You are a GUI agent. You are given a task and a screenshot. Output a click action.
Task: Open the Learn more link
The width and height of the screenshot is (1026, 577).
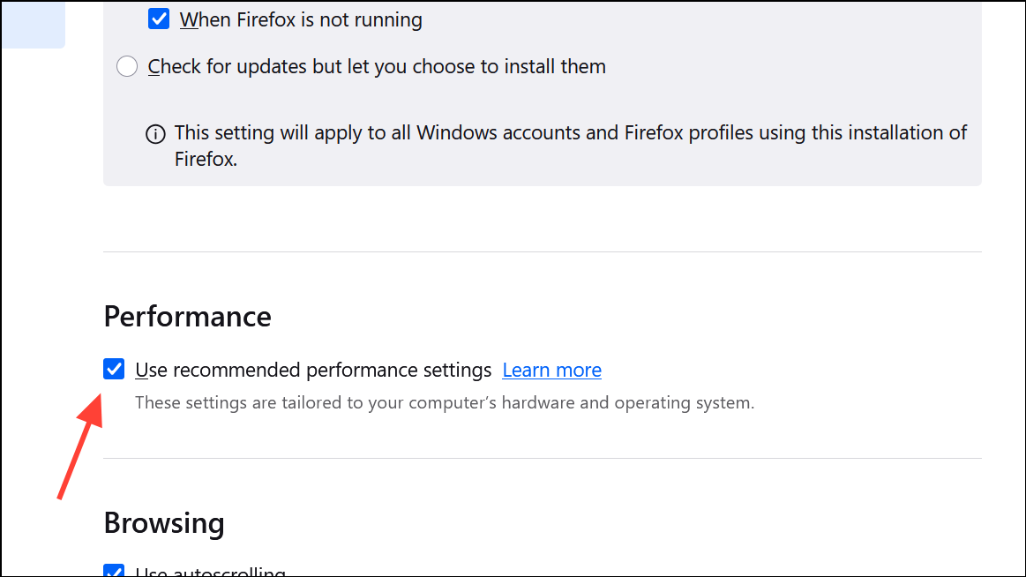pyautogui.click(x=551, y=370)
